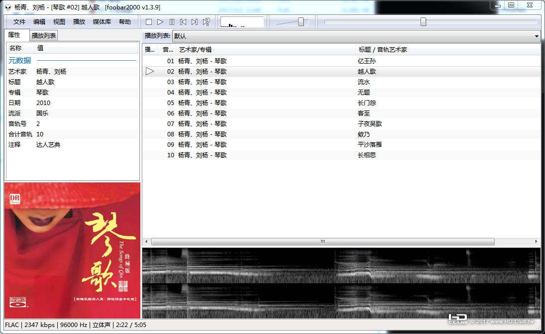This screenshot has height=334, width=545.
Task: Select the playing track 02 越人歌
Action: click(341, 72)
